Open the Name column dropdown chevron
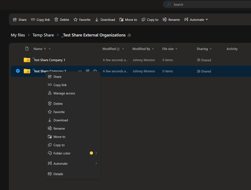This screenshot has height=190, width=251. [50, 49]
